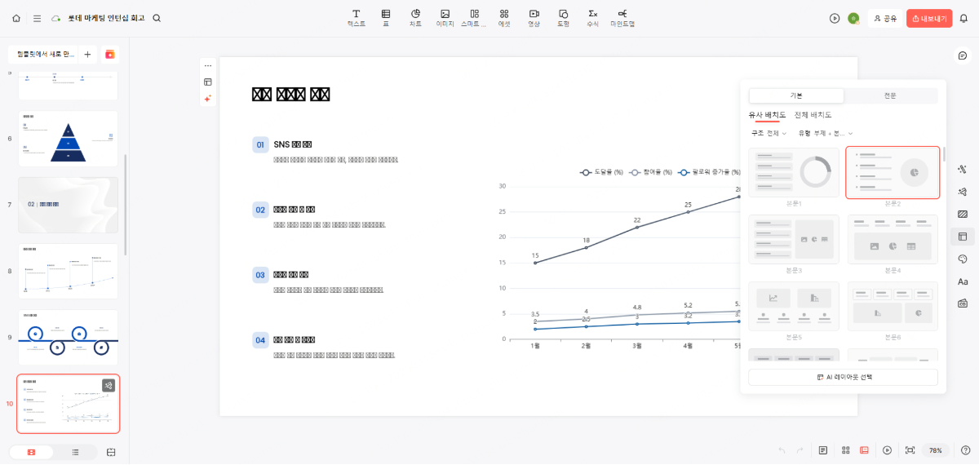Create new slide from template button
979x465 pixels.
(x=42, y=54)
